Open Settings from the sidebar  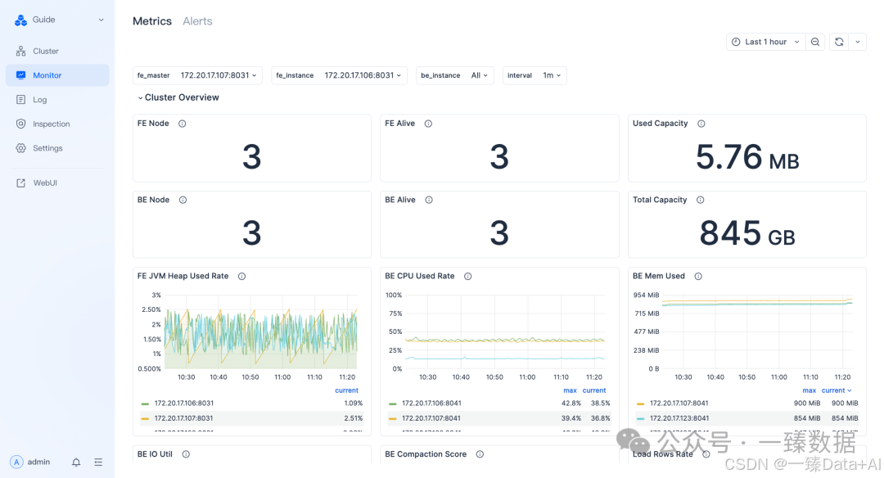[57, 148]
